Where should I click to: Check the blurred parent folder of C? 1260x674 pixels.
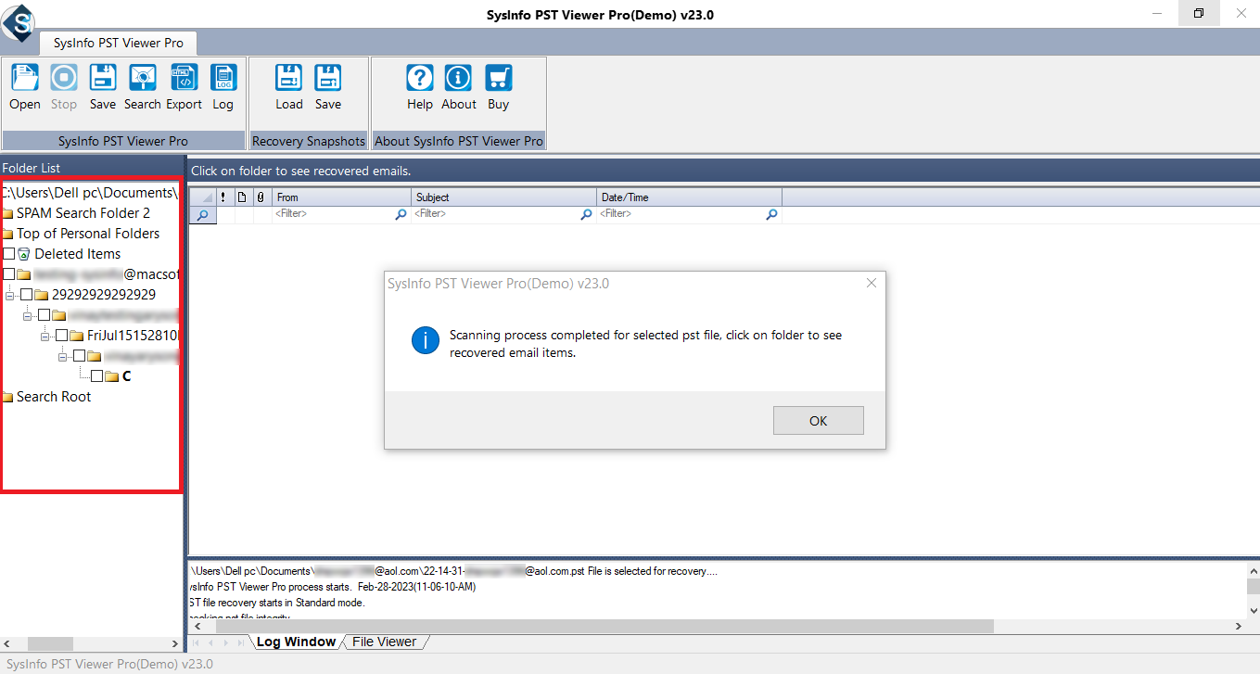[79, 356]
